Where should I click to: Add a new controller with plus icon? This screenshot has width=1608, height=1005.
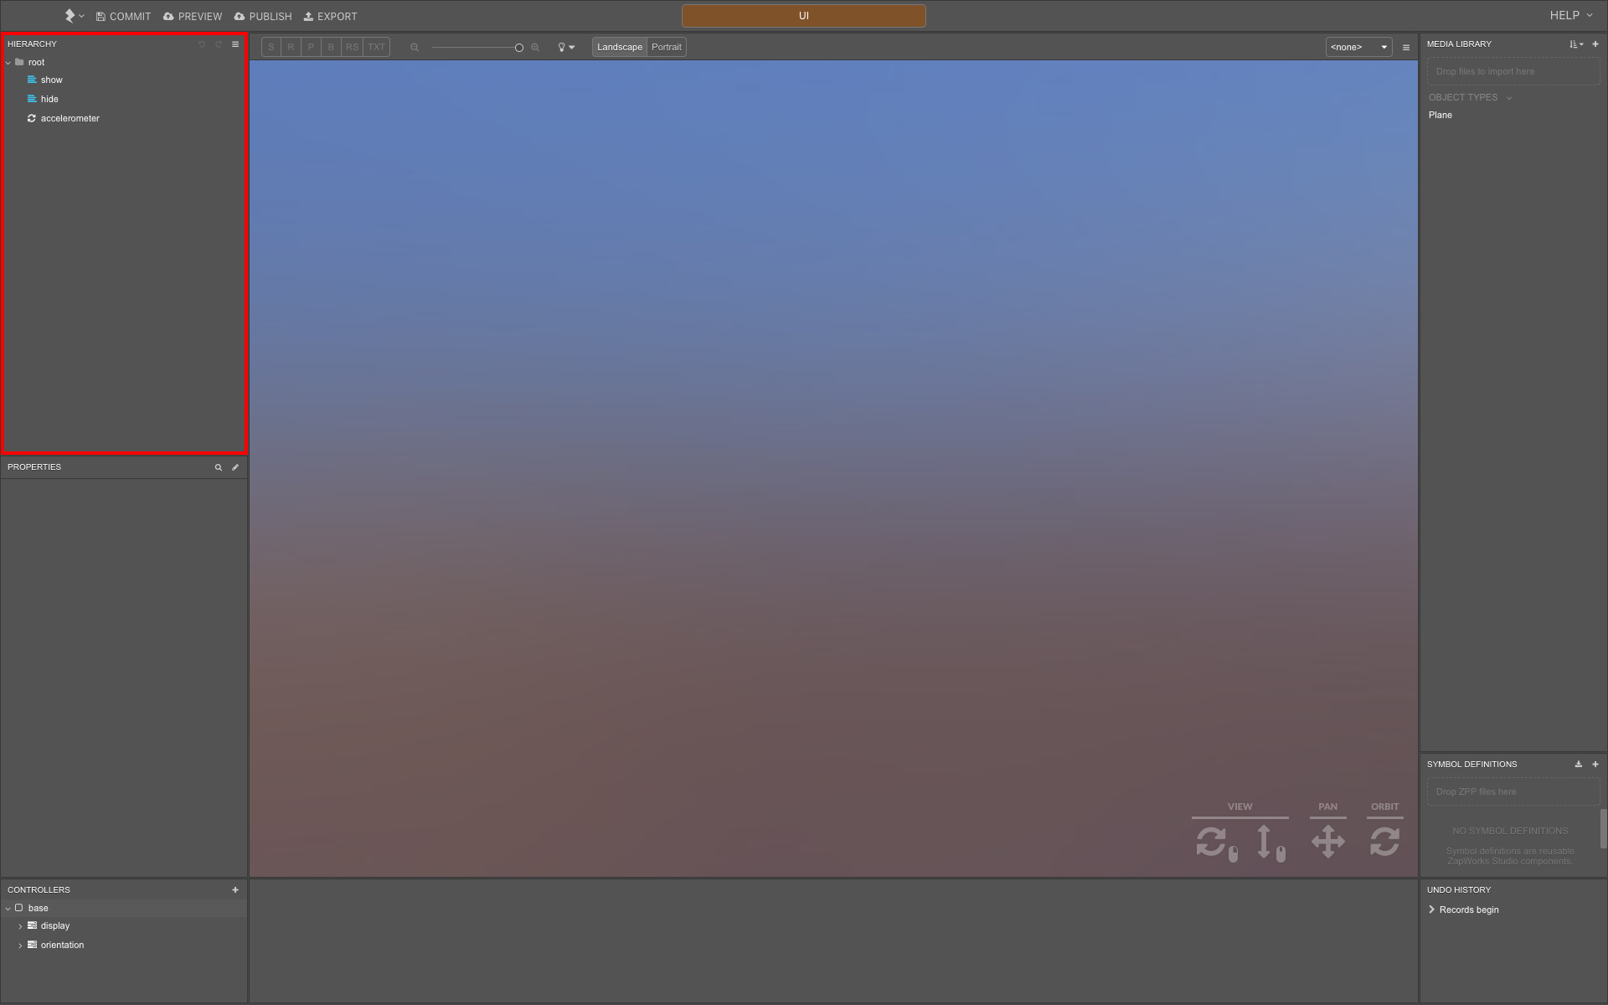pyautogui.click(x=235, y=890)
